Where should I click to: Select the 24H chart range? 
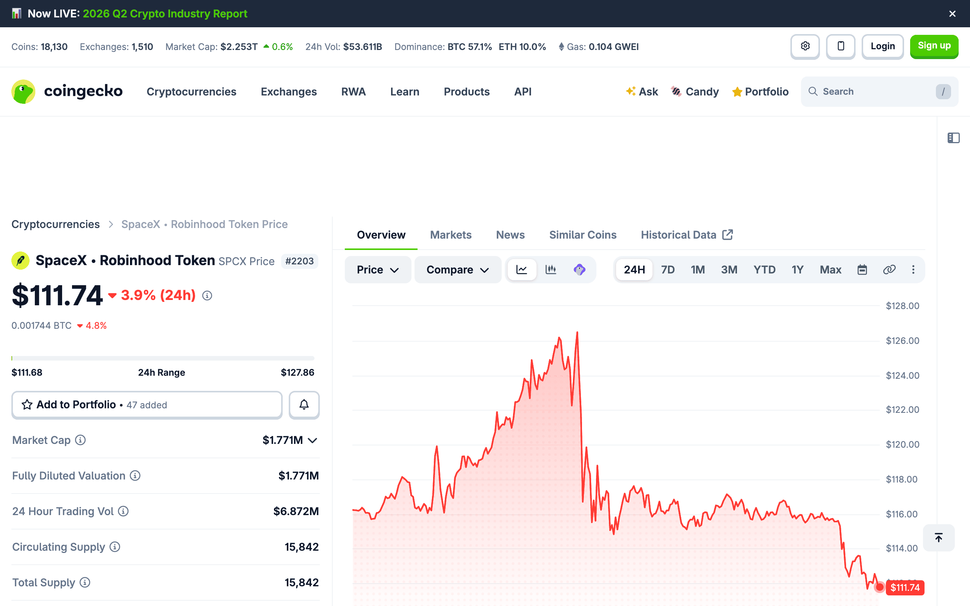click(x=634, y=270)
